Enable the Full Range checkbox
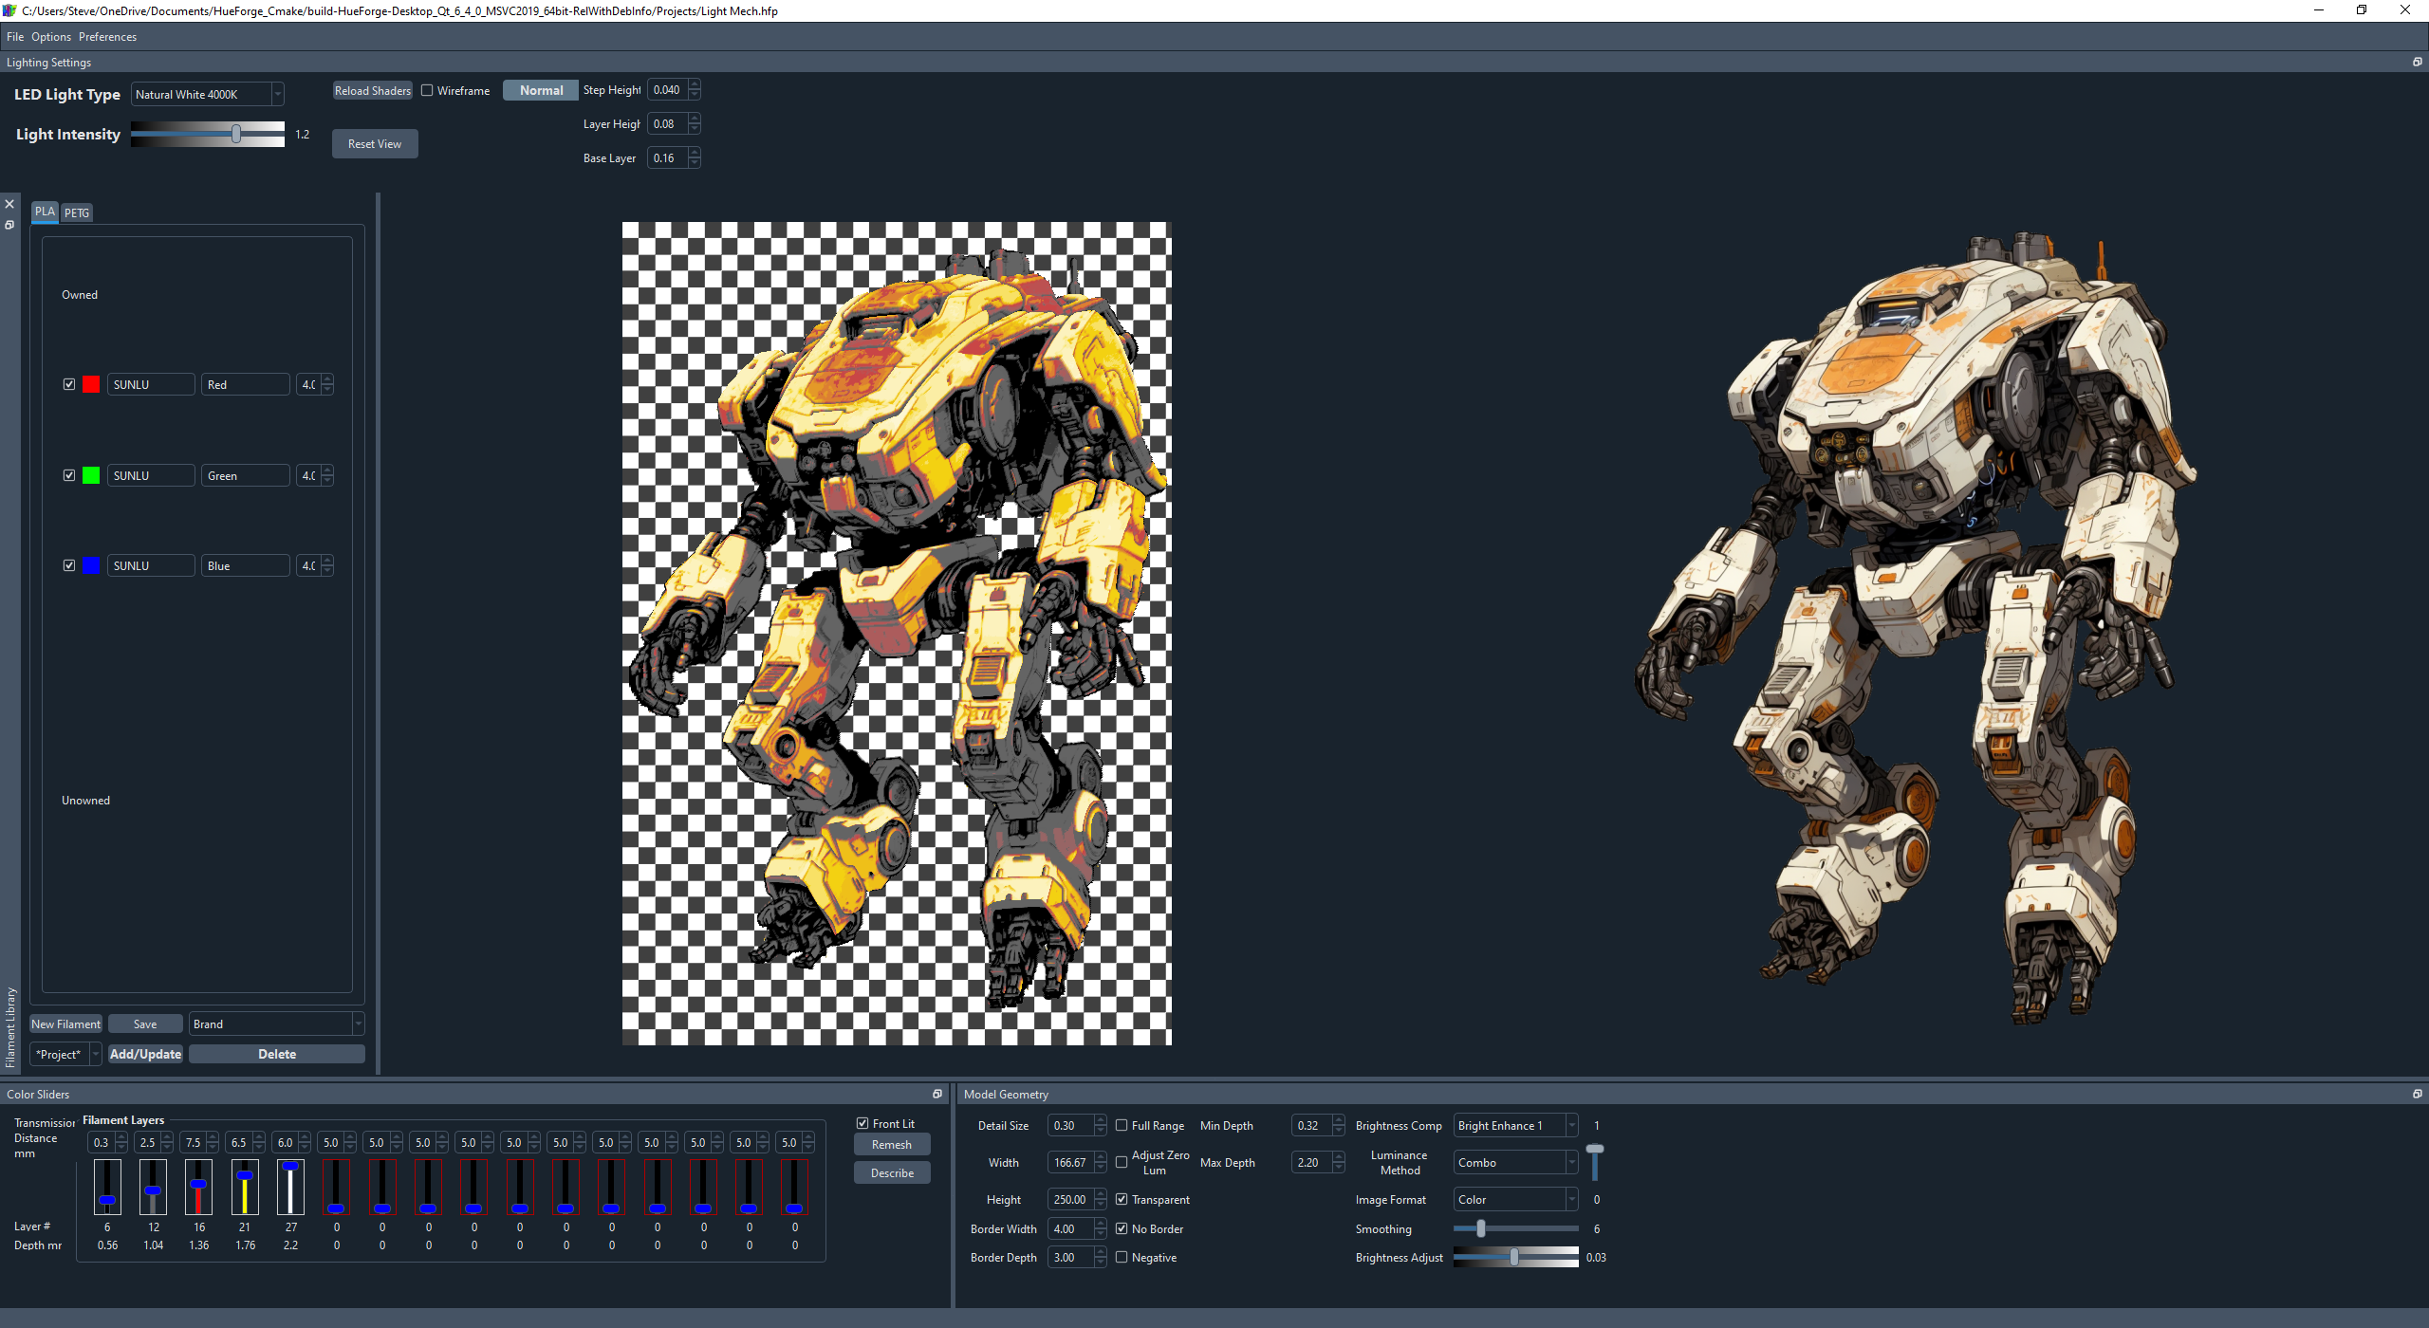 coord(1122,1125)
